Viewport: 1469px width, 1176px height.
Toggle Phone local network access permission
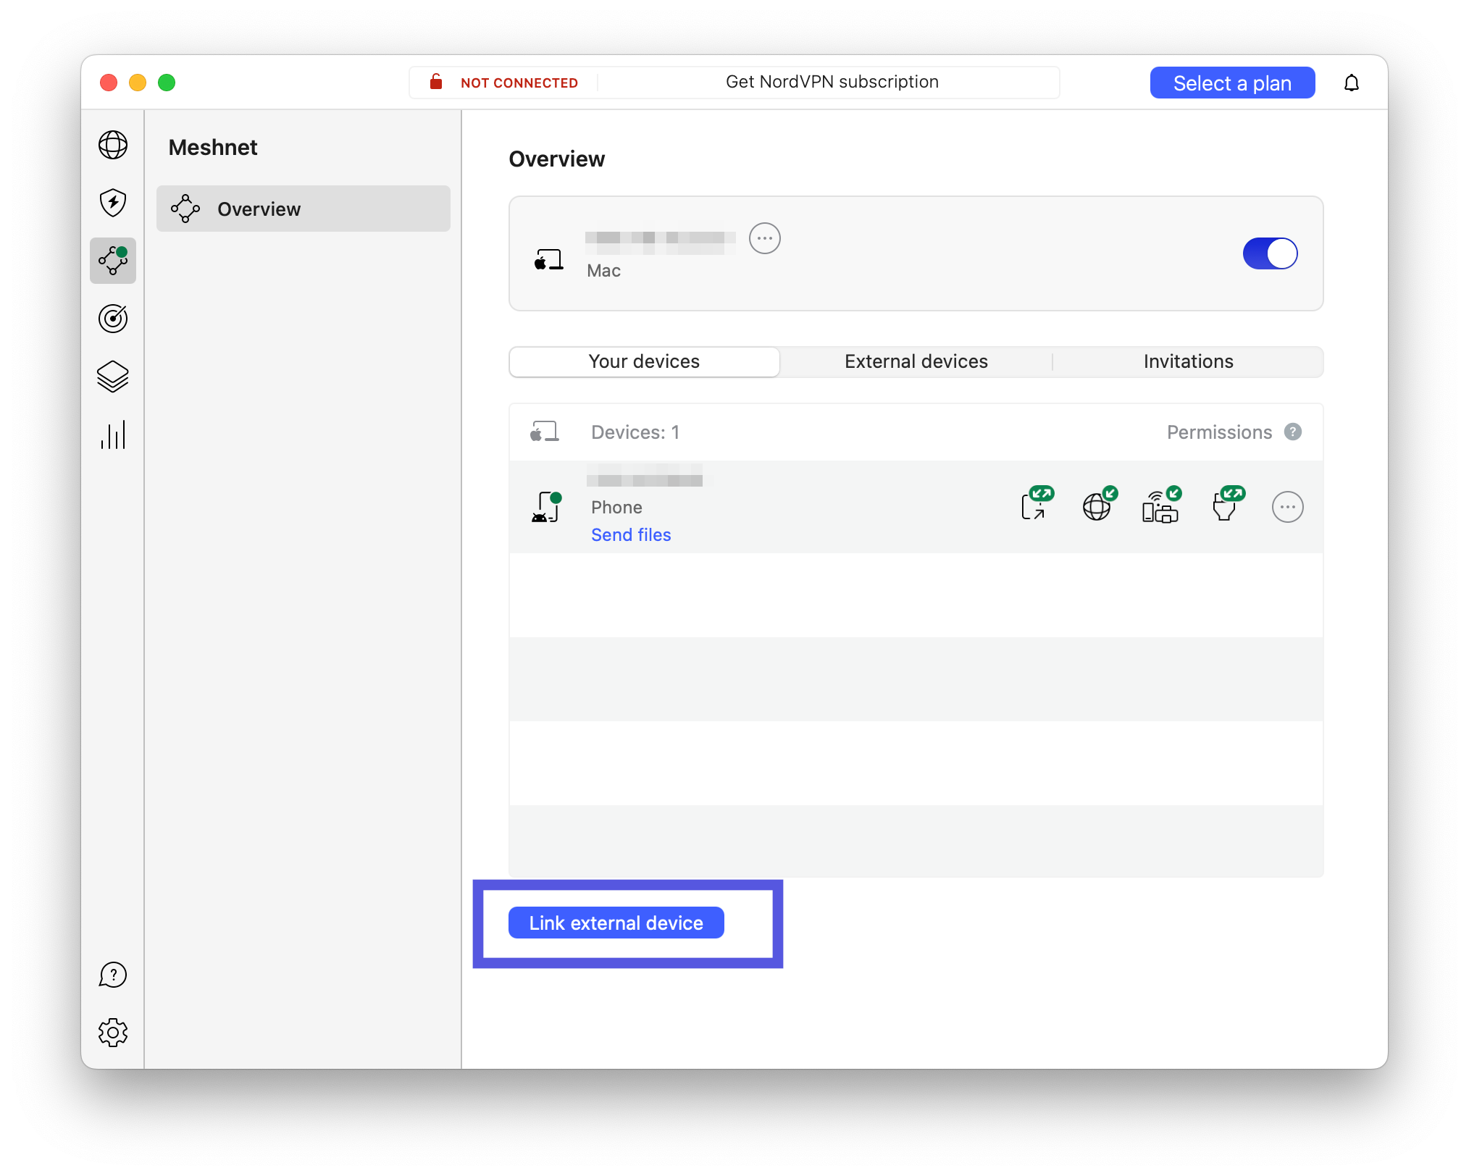click(x=1162, y=505)
